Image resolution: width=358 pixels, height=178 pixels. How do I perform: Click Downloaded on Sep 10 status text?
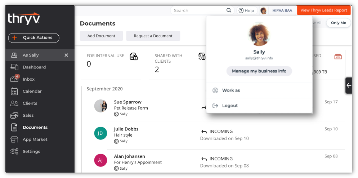click(x=224, y=138)
